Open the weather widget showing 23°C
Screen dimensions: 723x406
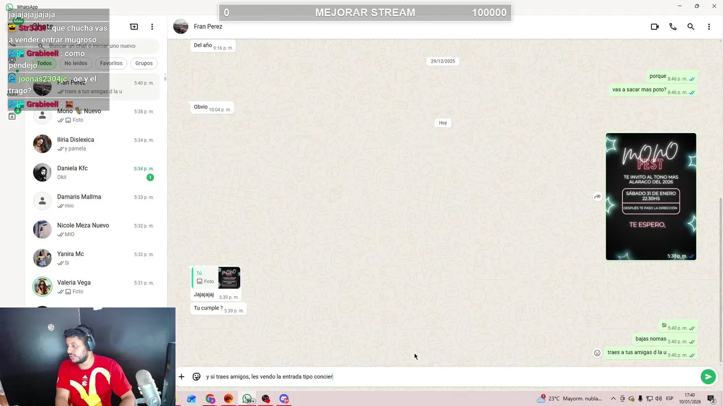[569, 399]
